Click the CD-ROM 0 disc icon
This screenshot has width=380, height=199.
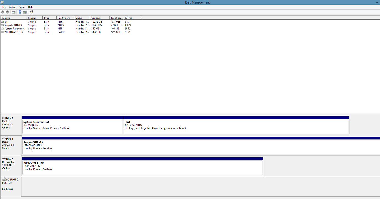4,179
